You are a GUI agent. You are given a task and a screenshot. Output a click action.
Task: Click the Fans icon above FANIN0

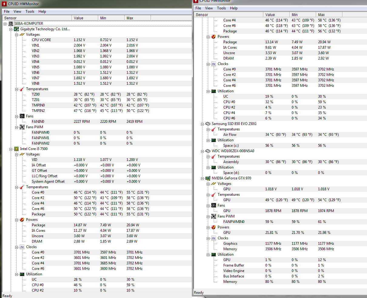pos(22,116)
